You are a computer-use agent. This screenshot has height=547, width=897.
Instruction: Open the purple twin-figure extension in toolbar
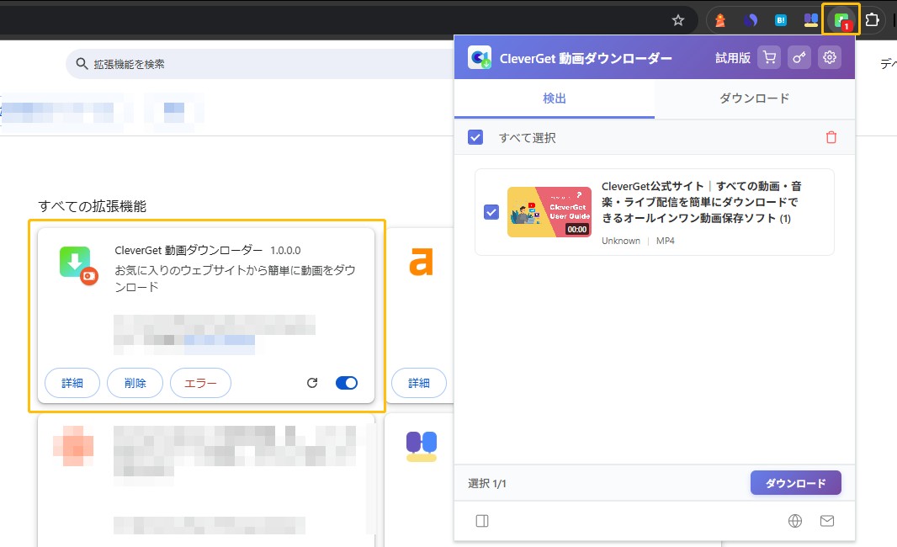[x=810, y=20]
